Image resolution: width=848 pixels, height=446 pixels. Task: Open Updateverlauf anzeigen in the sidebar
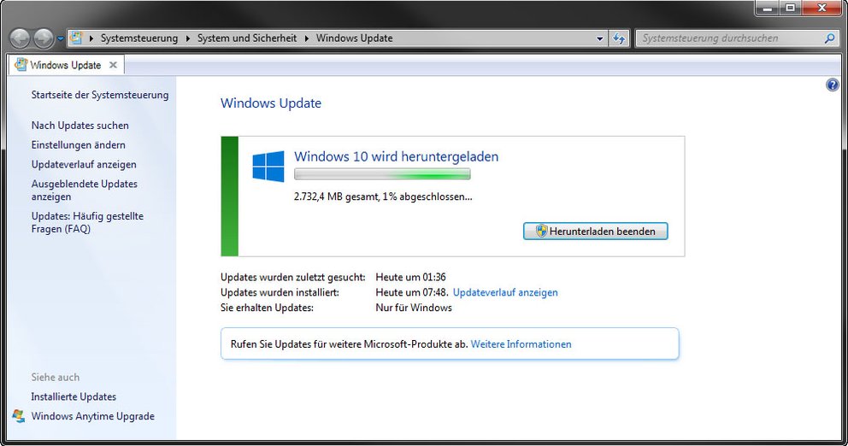click(84, 164)
